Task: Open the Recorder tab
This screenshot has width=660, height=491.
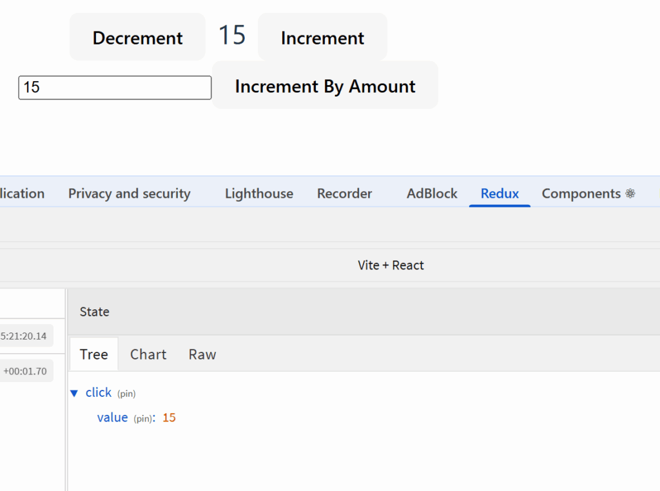Action: coord(344,193)
